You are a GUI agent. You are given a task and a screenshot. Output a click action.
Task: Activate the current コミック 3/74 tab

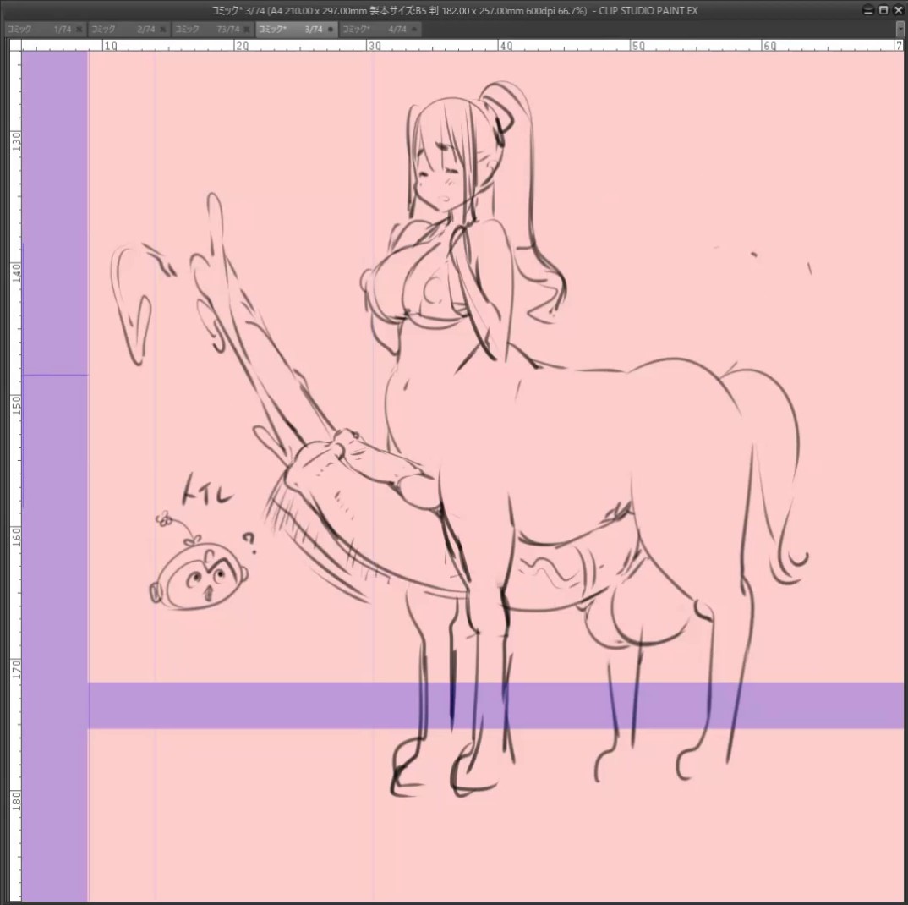pos(297,29)
